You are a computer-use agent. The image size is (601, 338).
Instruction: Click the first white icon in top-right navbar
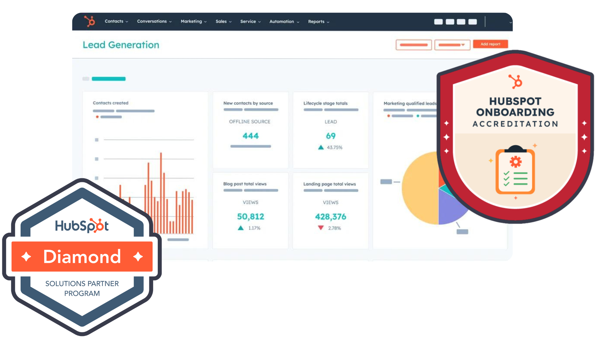click(438, 22)
